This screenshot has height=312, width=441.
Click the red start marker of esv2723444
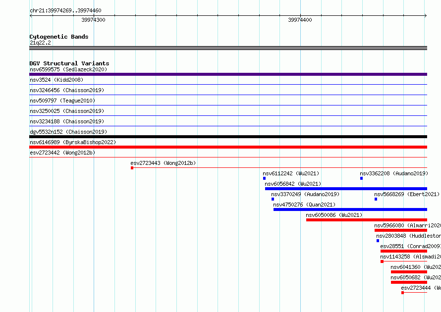pos(403,293)
